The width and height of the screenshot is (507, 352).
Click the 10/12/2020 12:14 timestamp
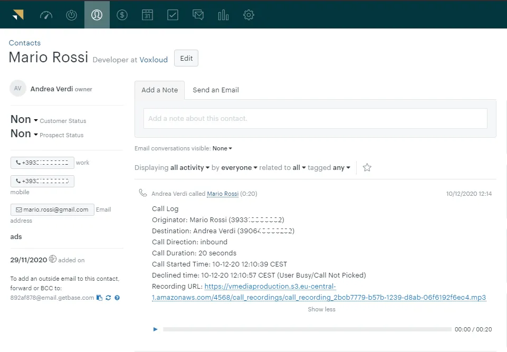[469, 194]
